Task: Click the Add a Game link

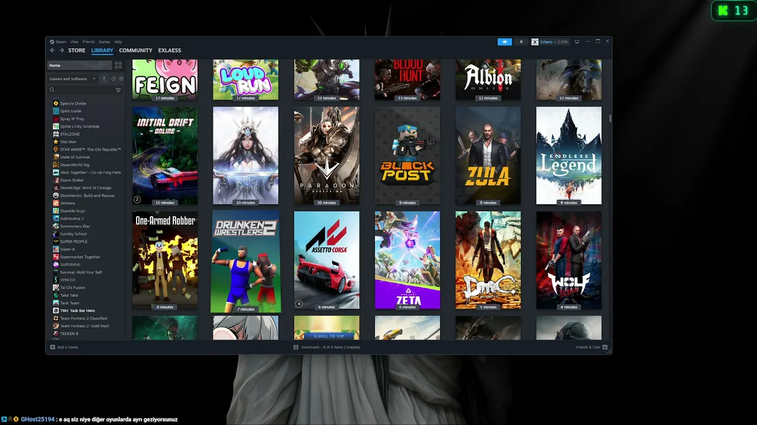Action: coord(67,347)
